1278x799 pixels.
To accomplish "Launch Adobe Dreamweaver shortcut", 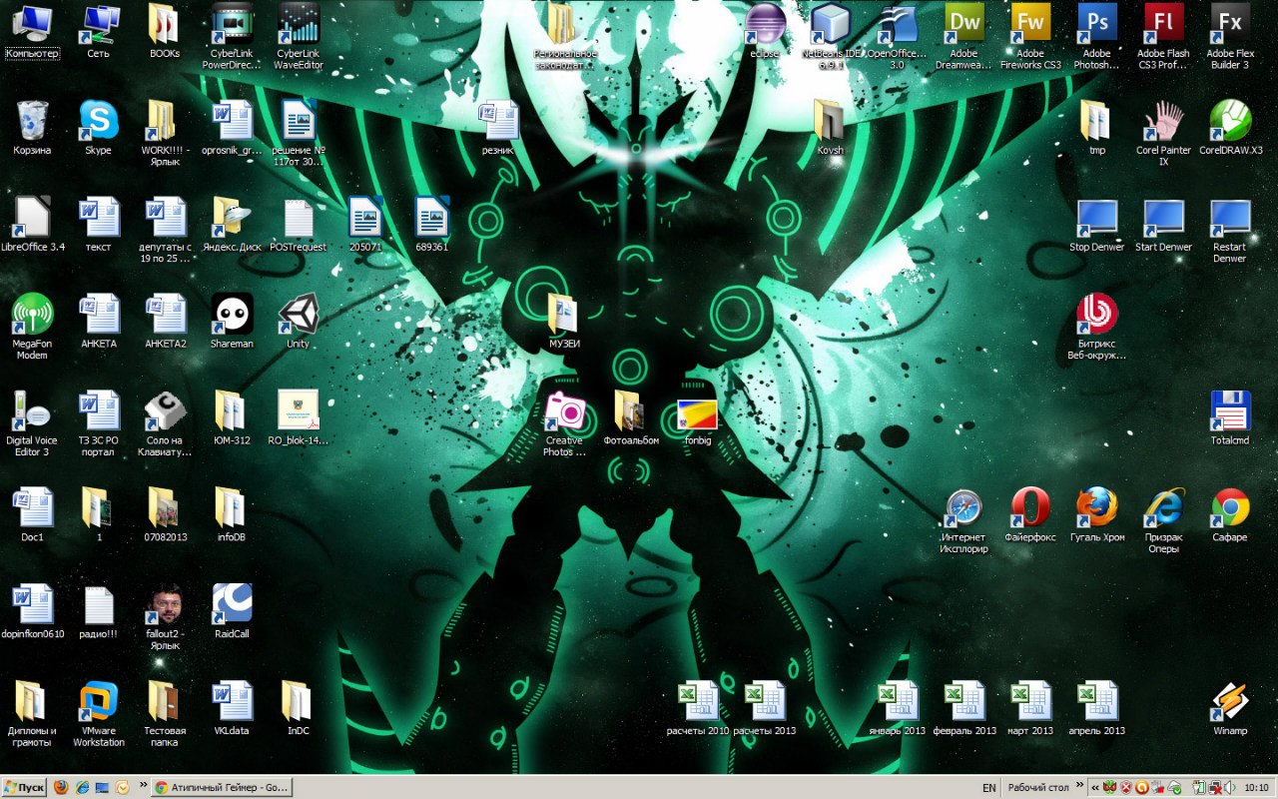I will (963, 37).
